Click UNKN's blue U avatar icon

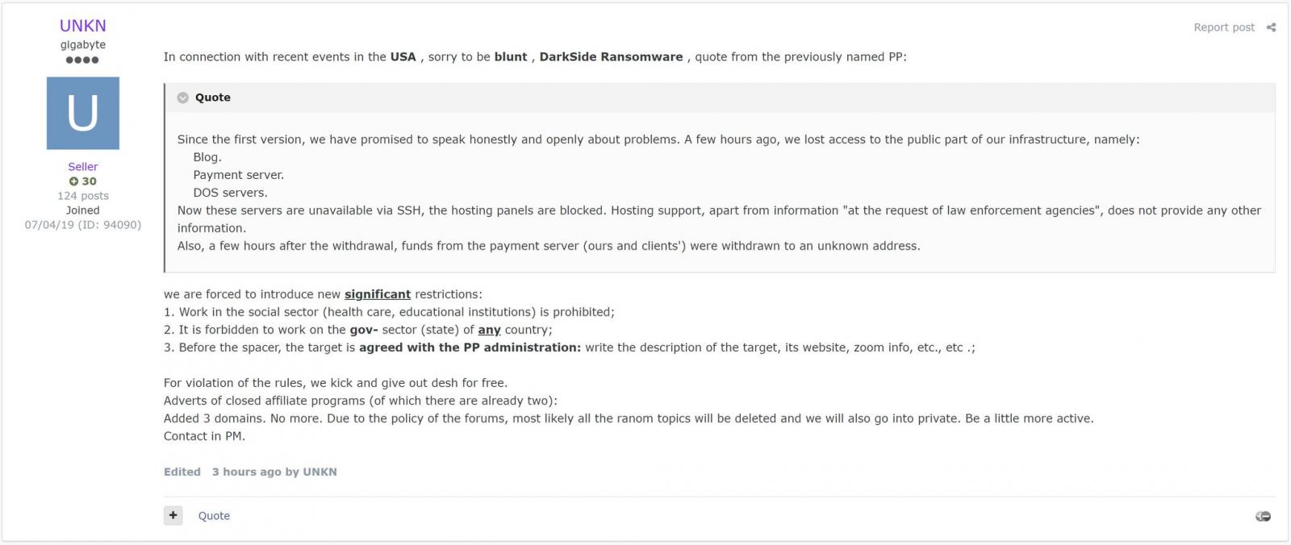[82, 113]
